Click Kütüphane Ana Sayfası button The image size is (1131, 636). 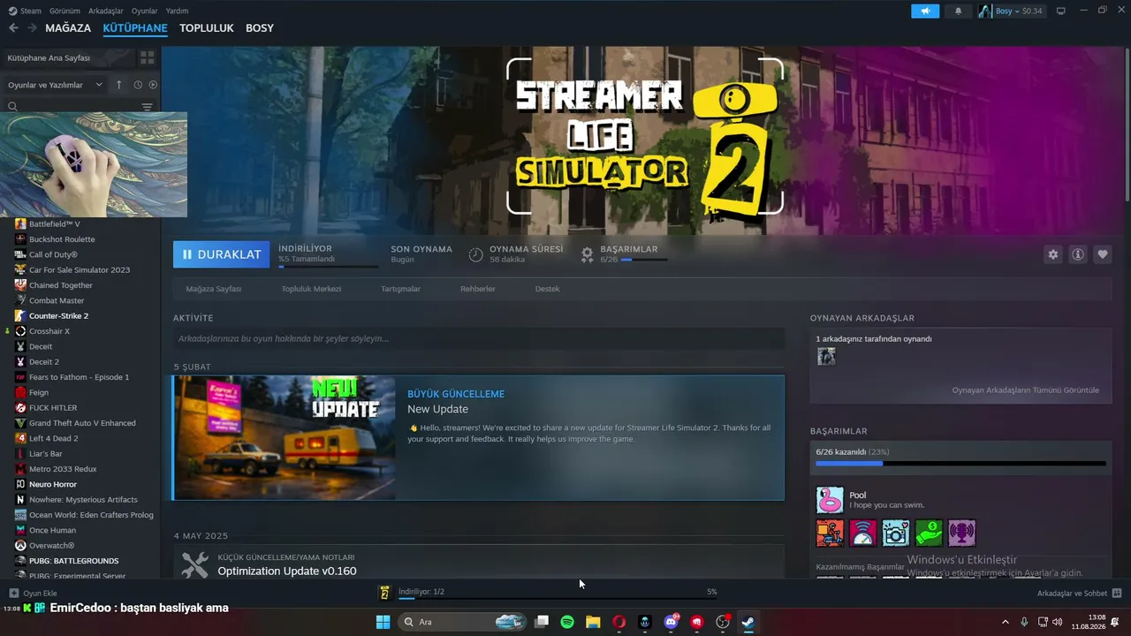click(x=68, y=57)
